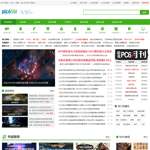Viewport: 150px width, 150px height.
Task: Click the pc6.com site logo
Action: (x=10, y=12)
